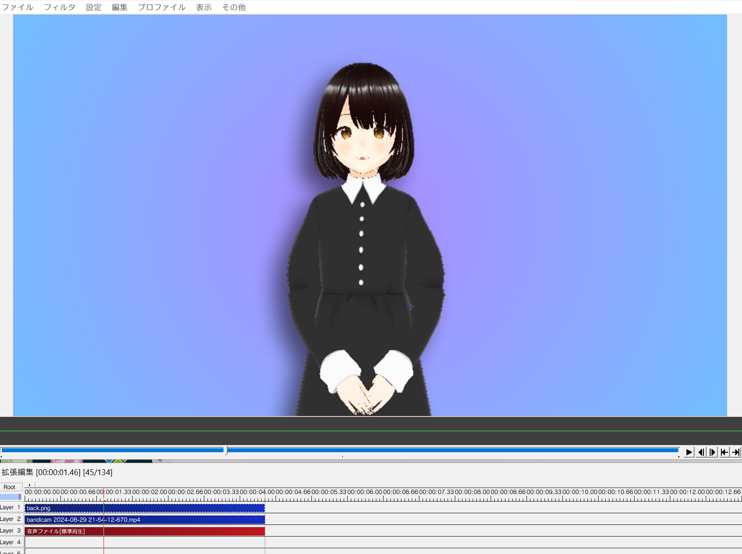Screen dimensions: 742x554
Task: Toggle Layer 2 visibility
Action: click(11, 519)
